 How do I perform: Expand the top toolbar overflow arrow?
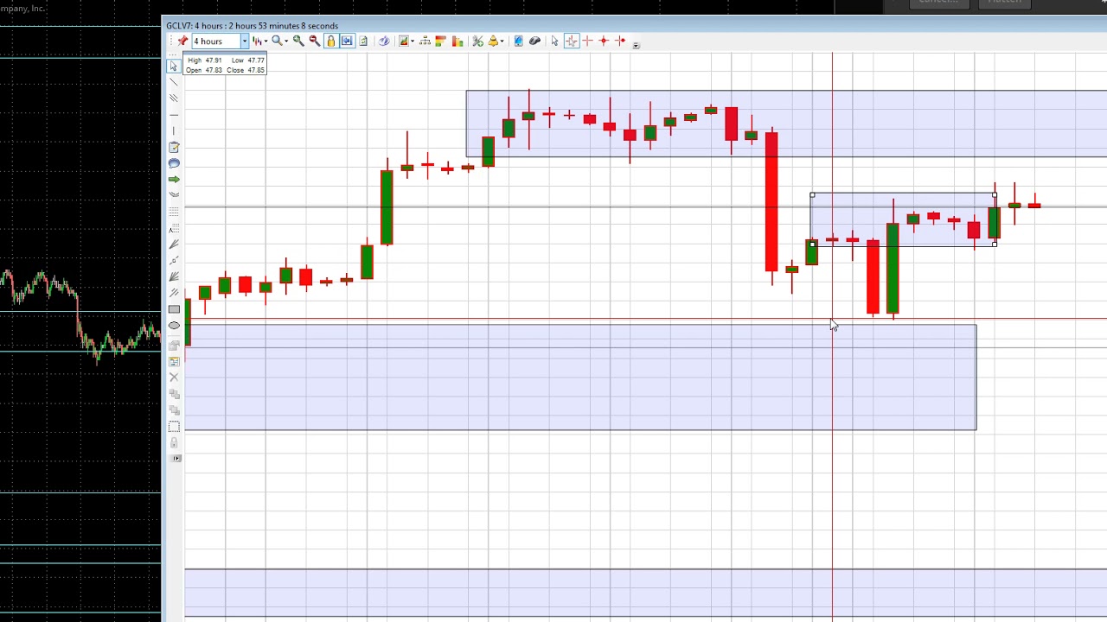click(x=636, y=45)
